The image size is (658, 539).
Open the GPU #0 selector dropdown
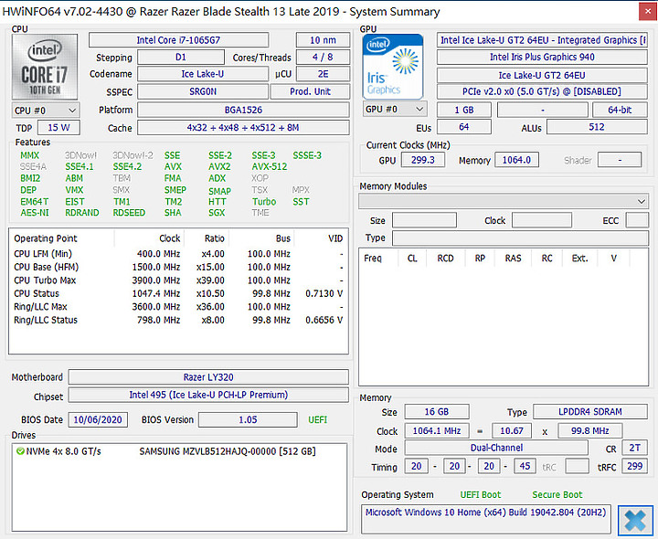(x=395, y=109)
